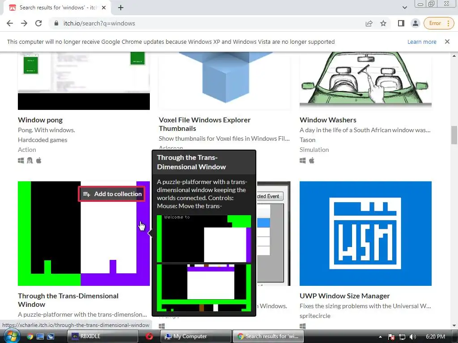Click Linux platform icon under Window pong

pyautogui.click(x=30, y=160)
